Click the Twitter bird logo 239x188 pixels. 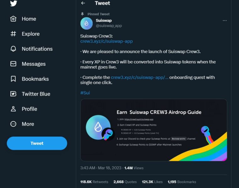[13, 3]
